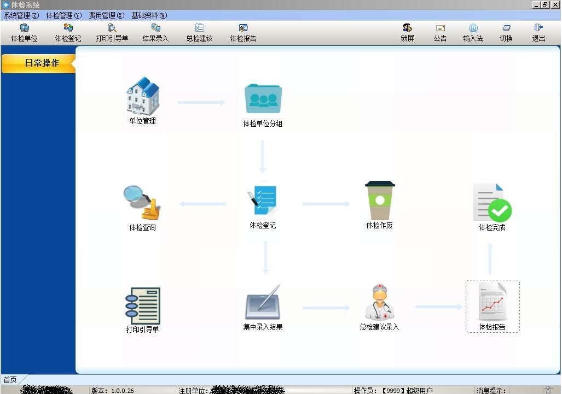Screen dimensions: 562x394
Task: Close the 体检系统 window
Action: (554, 5)
